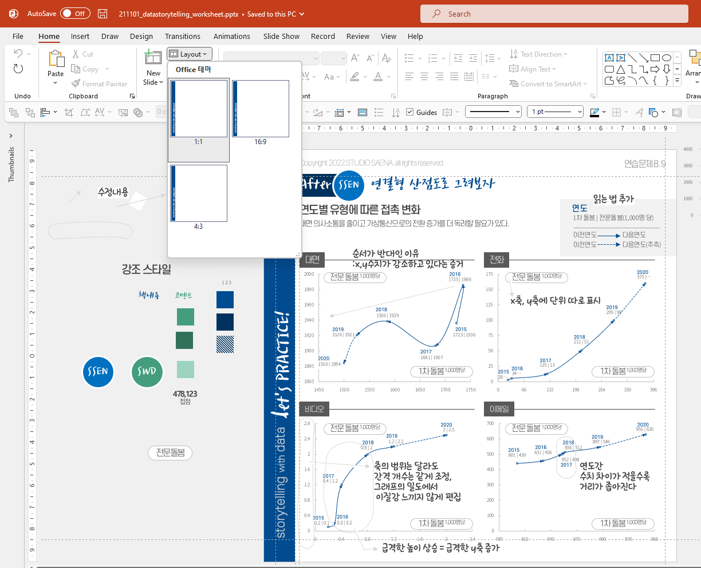
Task: Open the Review tab
Action: pyautogui.click(x=358, y=36)
